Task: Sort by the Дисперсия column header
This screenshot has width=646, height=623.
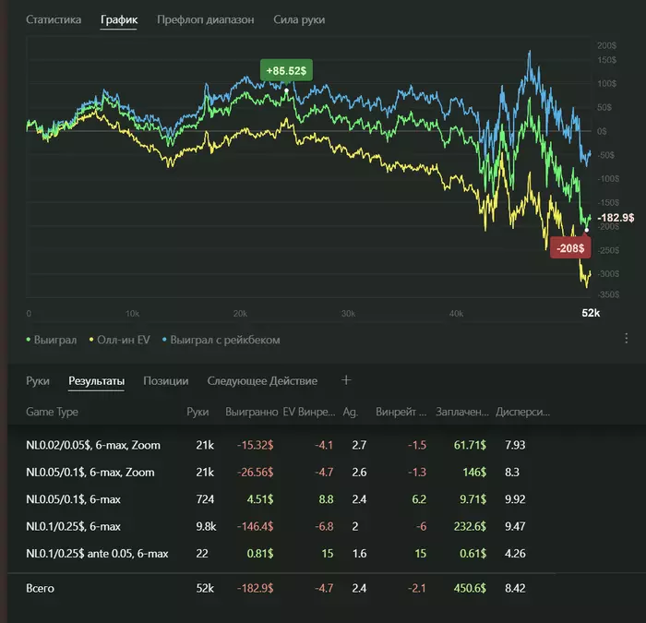Action: pos(522,412)
